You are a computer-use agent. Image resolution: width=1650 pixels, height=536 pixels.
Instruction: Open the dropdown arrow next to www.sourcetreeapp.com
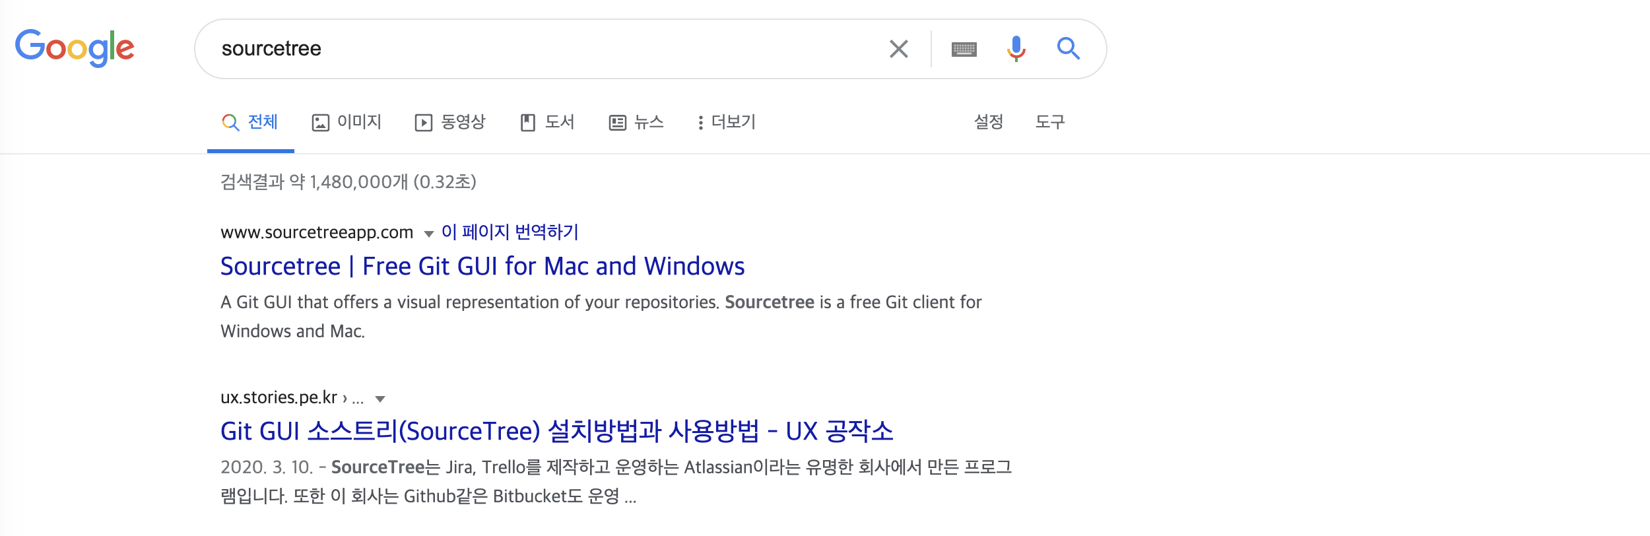tap(428, 233)
